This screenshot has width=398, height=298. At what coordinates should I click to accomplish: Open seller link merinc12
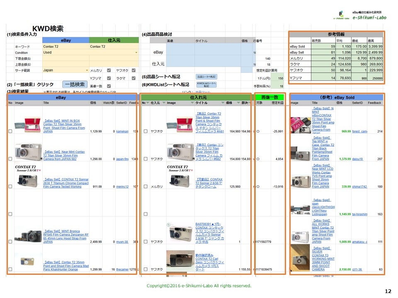[x=122, y=187]
